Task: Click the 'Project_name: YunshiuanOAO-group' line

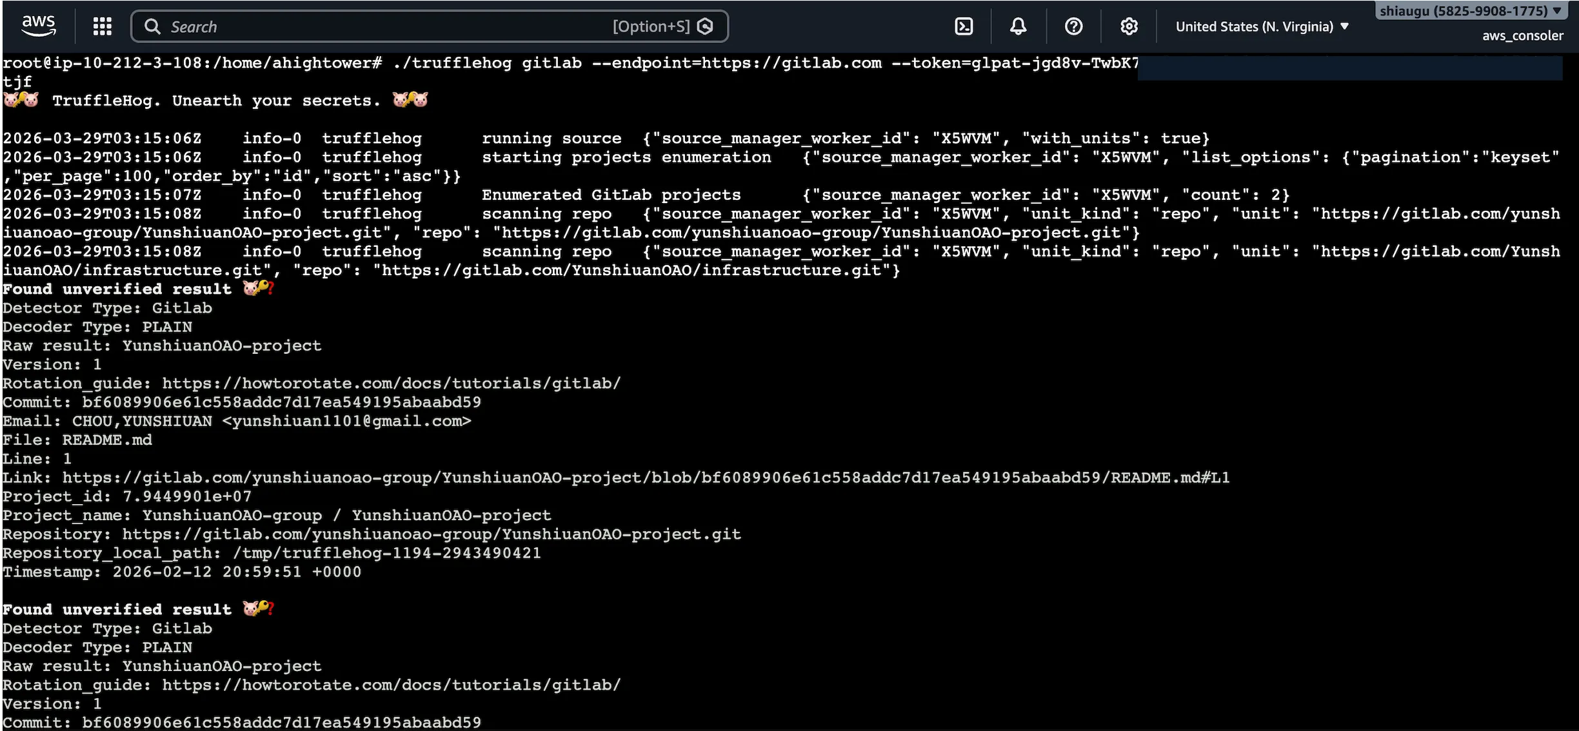Action: 277,516
